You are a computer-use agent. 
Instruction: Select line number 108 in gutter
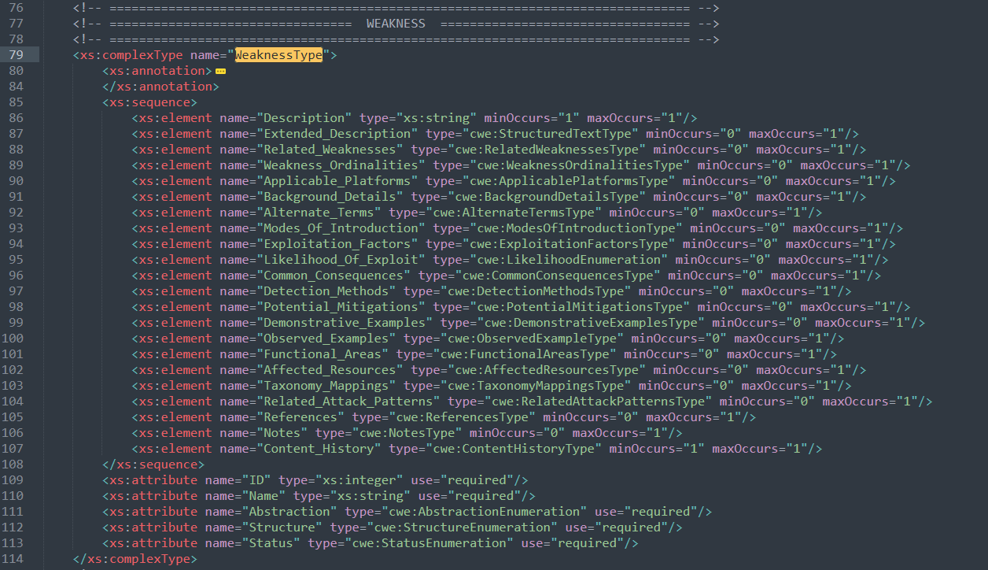(x=13, y=465)
